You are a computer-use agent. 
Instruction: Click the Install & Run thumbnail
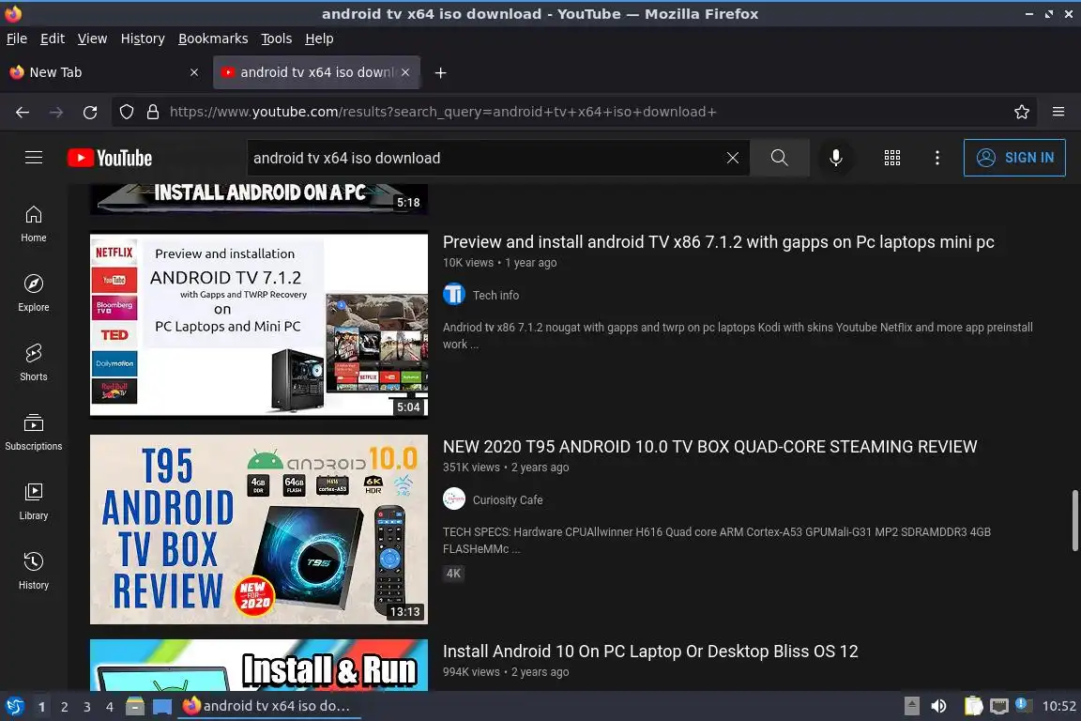(259, 665)
